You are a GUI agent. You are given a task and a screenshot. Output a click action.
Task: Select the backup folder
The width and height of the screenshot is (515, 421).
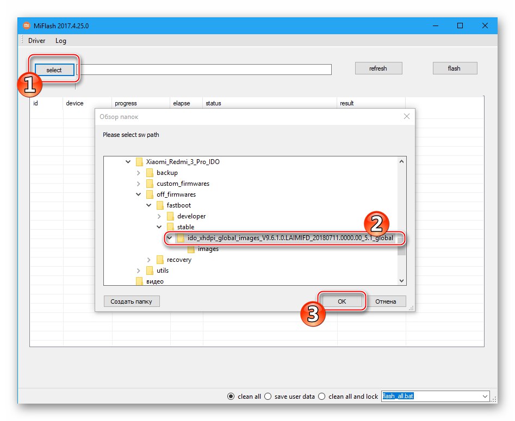[x=167, y=173]
